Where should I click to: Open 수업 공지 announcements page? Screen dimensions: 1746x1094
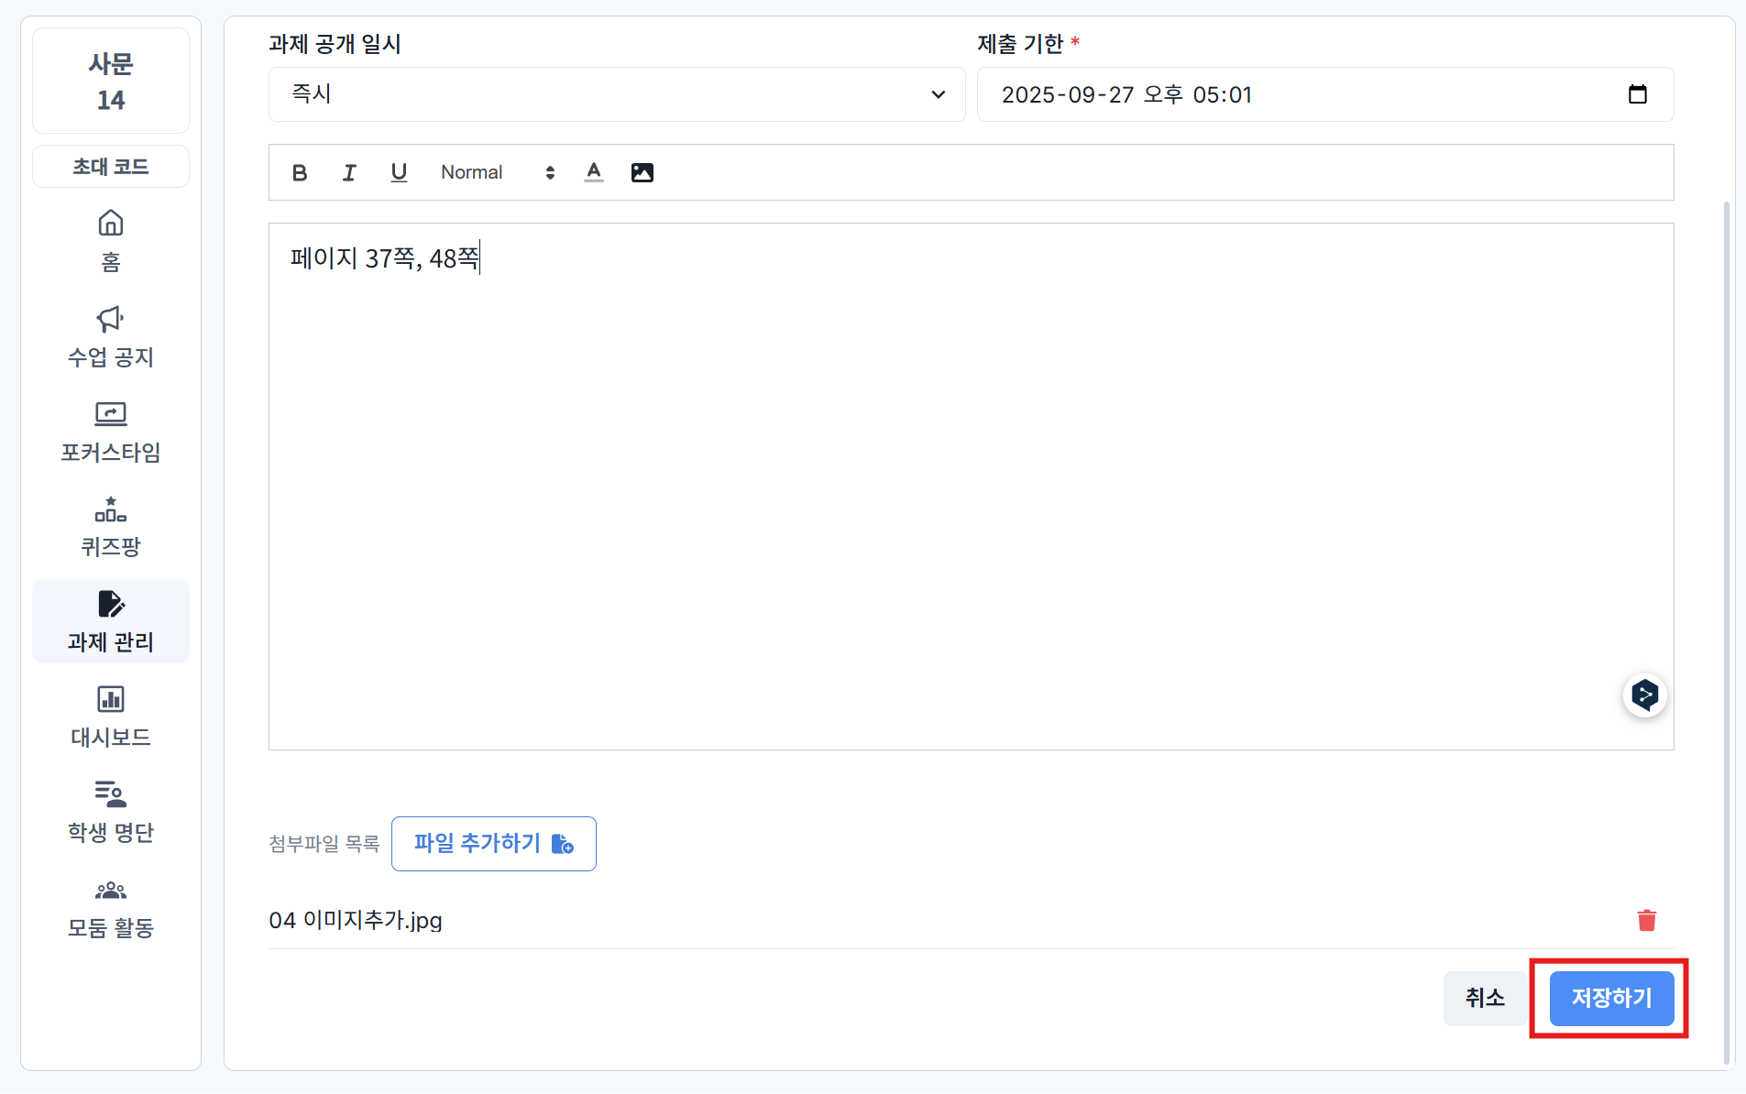pyautogui.click(x=111, y=336)
